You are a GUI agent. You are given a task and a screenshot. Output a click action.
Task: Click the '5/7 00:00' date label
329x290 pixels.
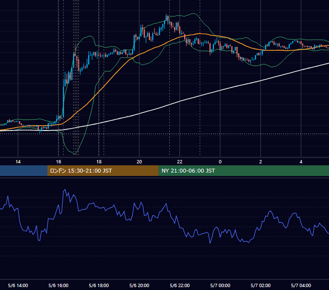coord(220,285)
